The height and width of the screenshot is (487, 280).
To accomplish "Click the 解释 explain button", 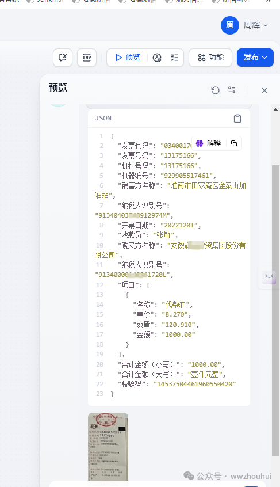I will coord(209,143).
